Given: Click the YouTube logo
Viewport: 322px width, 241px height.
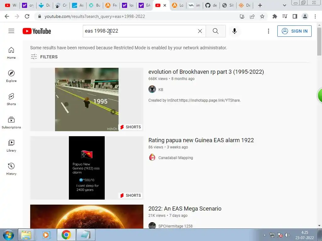Looking at the screenshot, I should (37, 31).
